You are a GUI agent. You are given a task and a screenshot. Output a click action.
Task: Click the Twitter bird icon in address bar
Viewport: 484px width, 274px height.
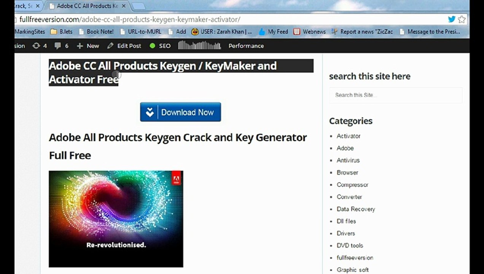point(452,19)
